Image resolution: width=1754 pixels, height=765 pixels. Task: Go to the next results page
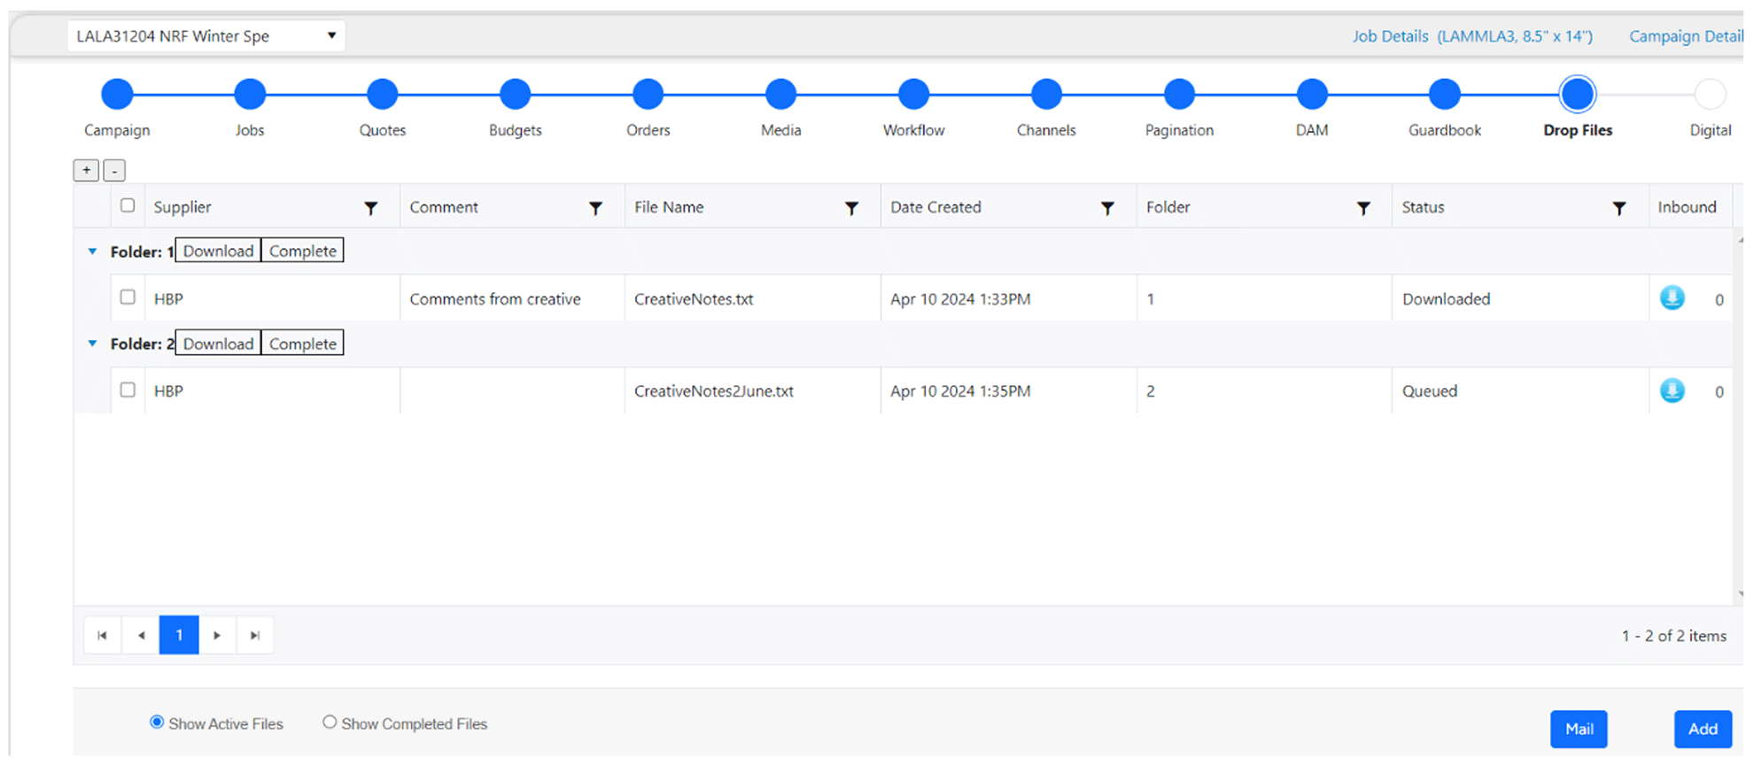click(217, 635)
